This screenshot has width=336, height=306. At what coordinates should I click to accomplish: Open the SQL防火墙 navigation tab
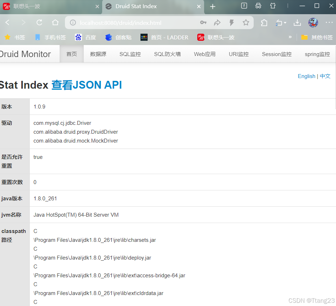[x=167, y=54]
